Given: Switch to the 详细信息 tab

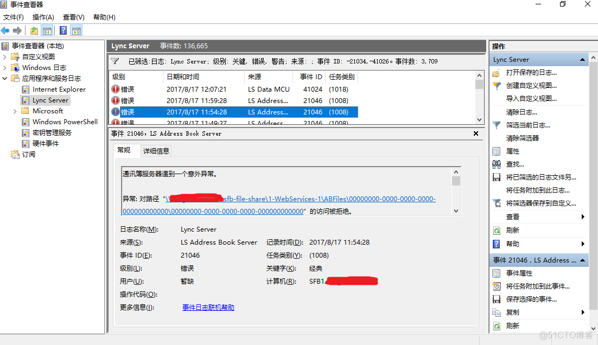Looking at the screenshot, I should tap(156, 151).
